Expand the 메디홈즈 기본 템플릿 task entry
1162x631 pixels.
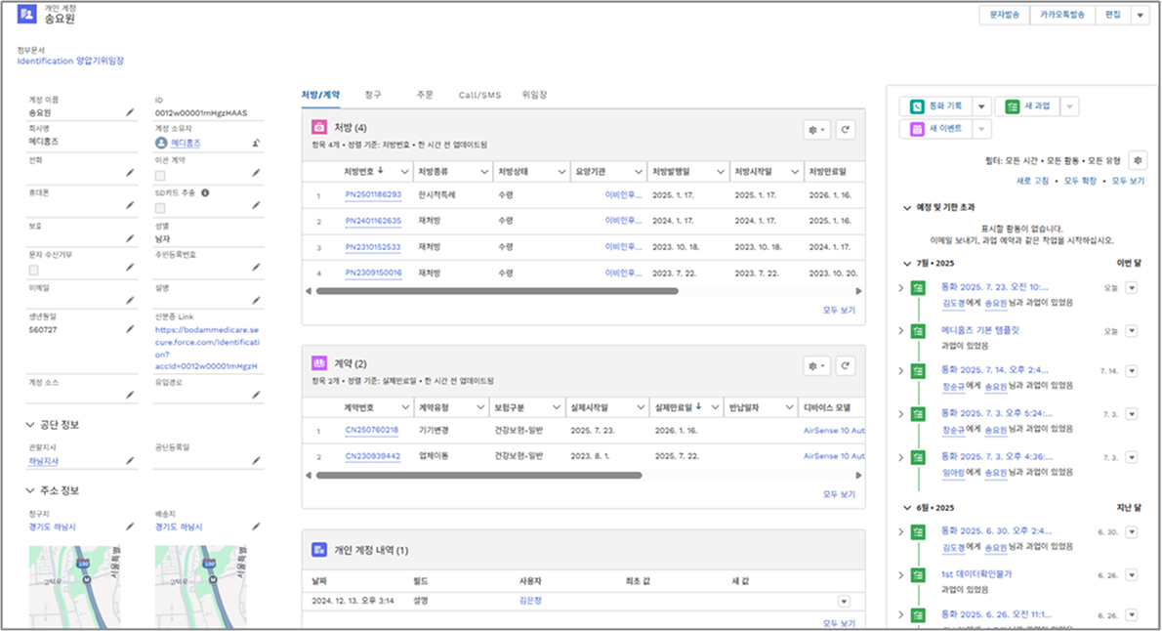coord(900,330)
